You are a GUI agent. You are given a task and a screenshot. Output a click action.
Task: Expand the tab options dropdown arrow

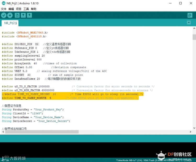(x=189, y=22)
